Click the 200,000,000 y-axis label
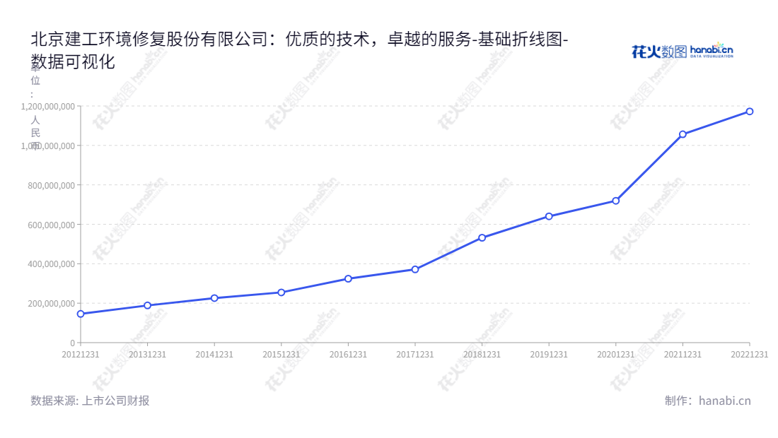778x438 pixels. tap(52, 303)
